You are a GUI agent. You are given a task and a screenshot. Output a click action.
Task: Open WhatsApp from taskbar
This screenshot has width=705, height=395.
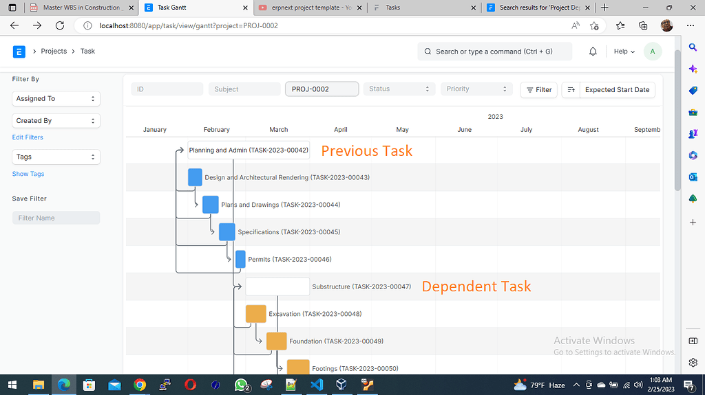(242, 385)
